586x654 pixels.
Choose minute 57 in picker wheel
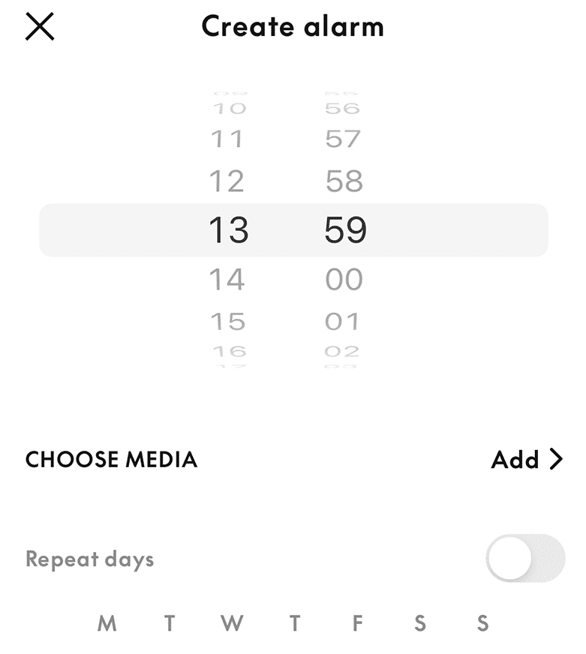point(343,139)
